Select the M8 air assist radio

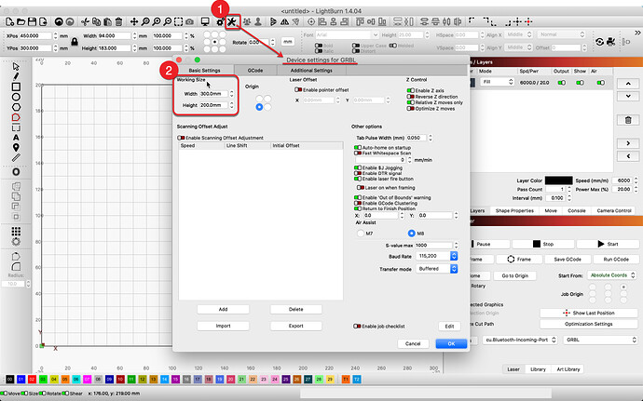click(411, 234)
